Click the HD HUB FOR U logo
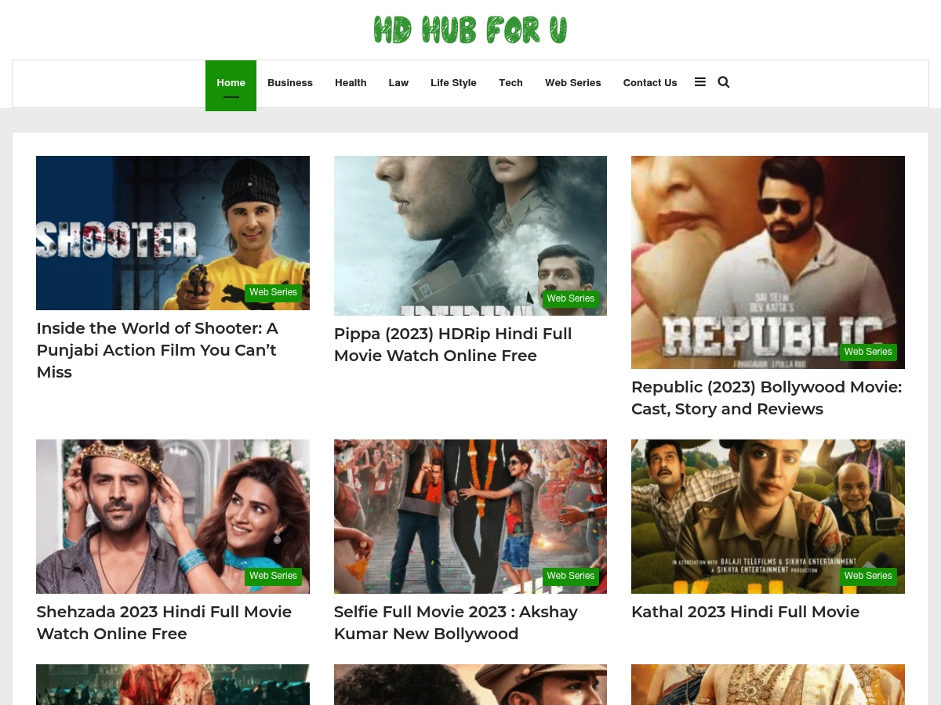The image size is (941, 705). [470, 31]
